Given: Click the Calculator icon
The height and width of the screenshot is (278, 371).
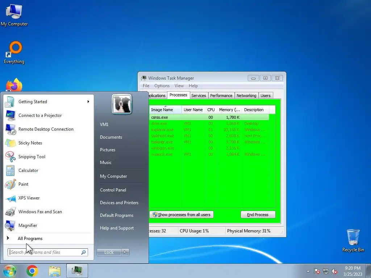Looking at the screenshot, I should (x=10, y=170).
